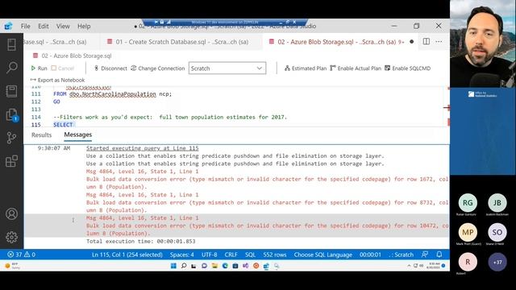Enable SQLCMD mode
516x290 pixels.
point(408,68)
